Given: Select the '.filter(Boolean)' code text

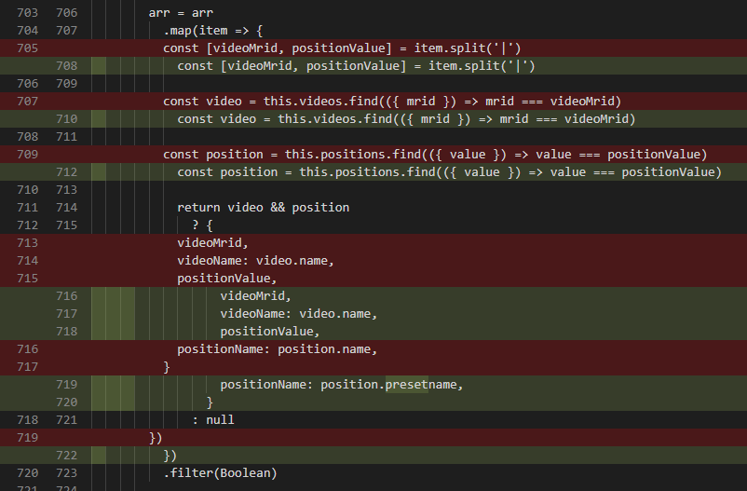Looking at the screenshot, I should (x=220, y=473).
